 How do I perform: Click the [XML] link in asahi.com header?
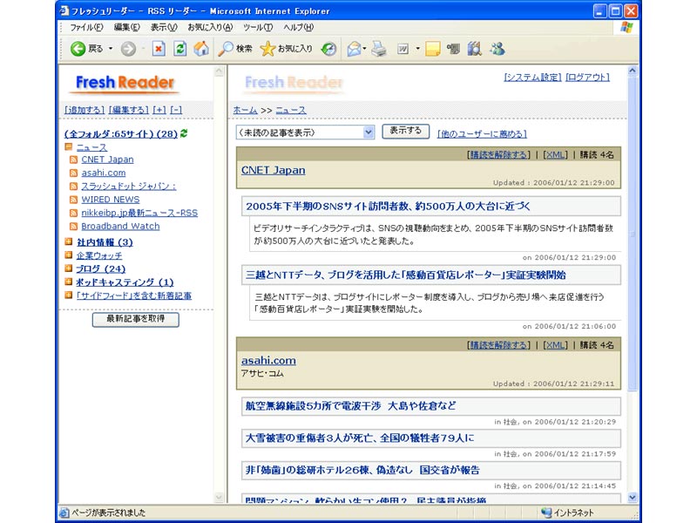pos(555,344)
